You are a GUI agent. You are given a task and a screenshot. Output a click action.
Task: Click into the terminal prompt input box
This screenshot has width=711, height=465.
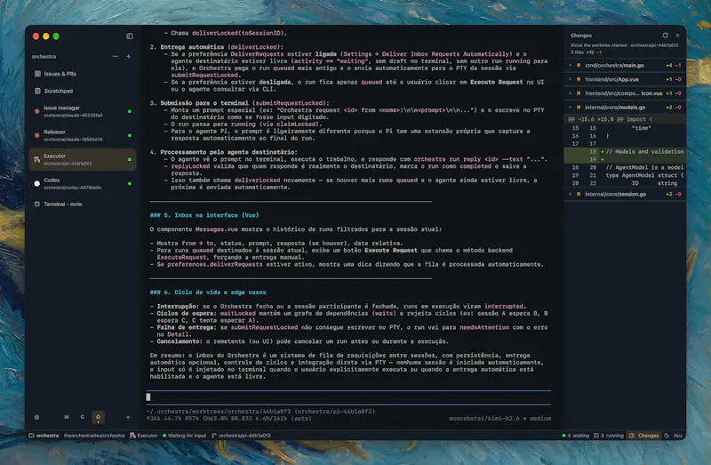pos(348,397)
